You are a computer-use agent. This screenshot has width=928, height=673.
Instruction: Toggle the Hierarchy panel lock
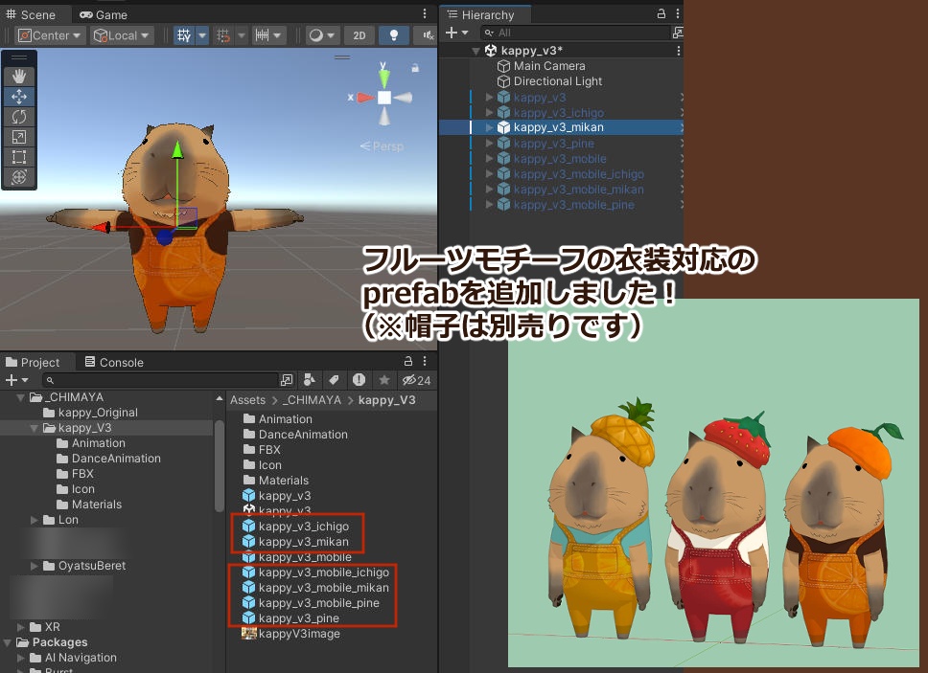point(661,13)
